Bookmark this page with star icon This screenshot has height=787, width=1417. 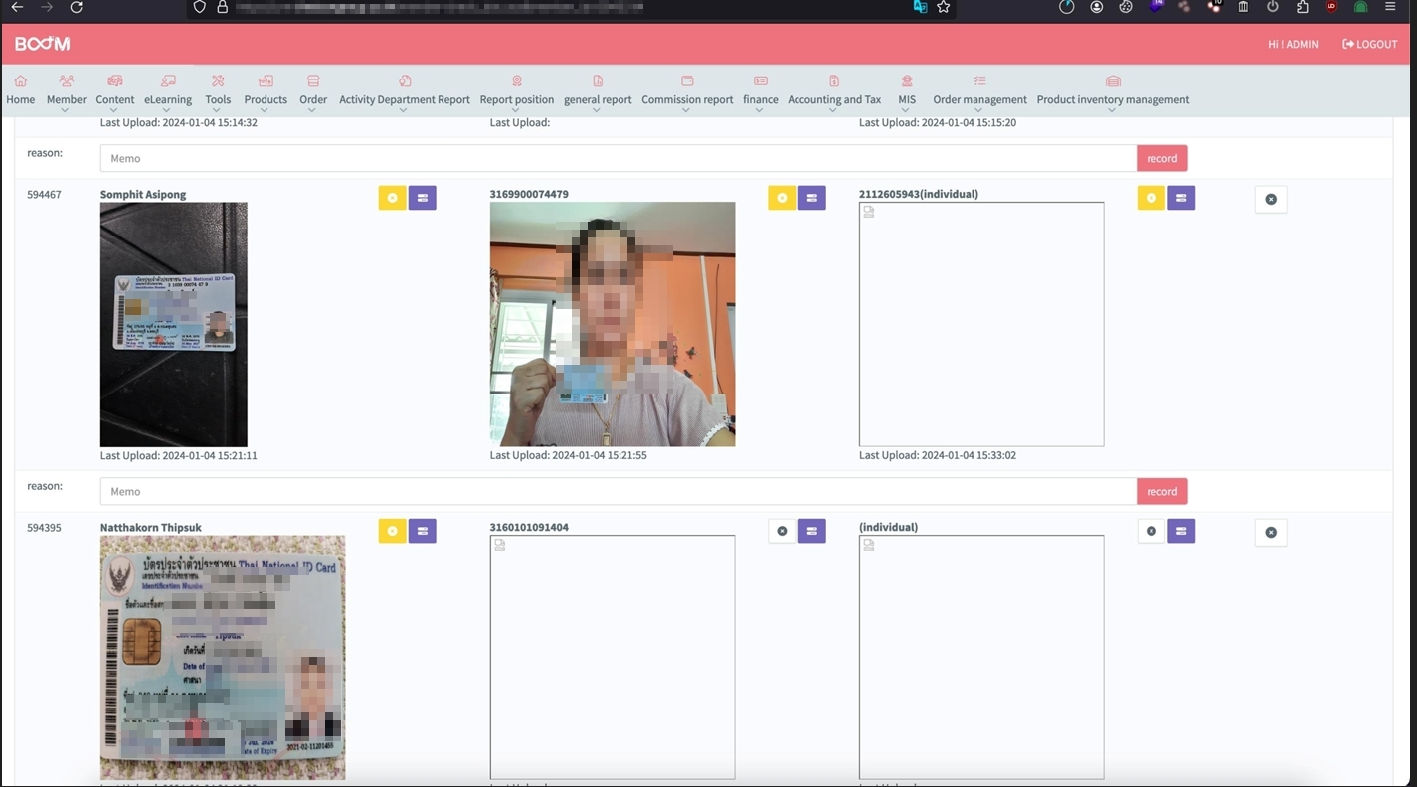pos(944,7)
